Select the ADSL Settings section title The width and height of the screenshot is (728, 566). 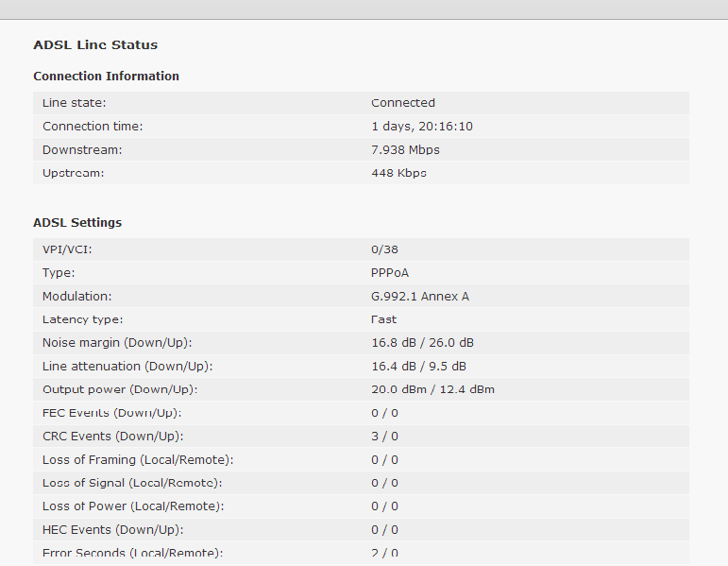click(x=77, y=223)
